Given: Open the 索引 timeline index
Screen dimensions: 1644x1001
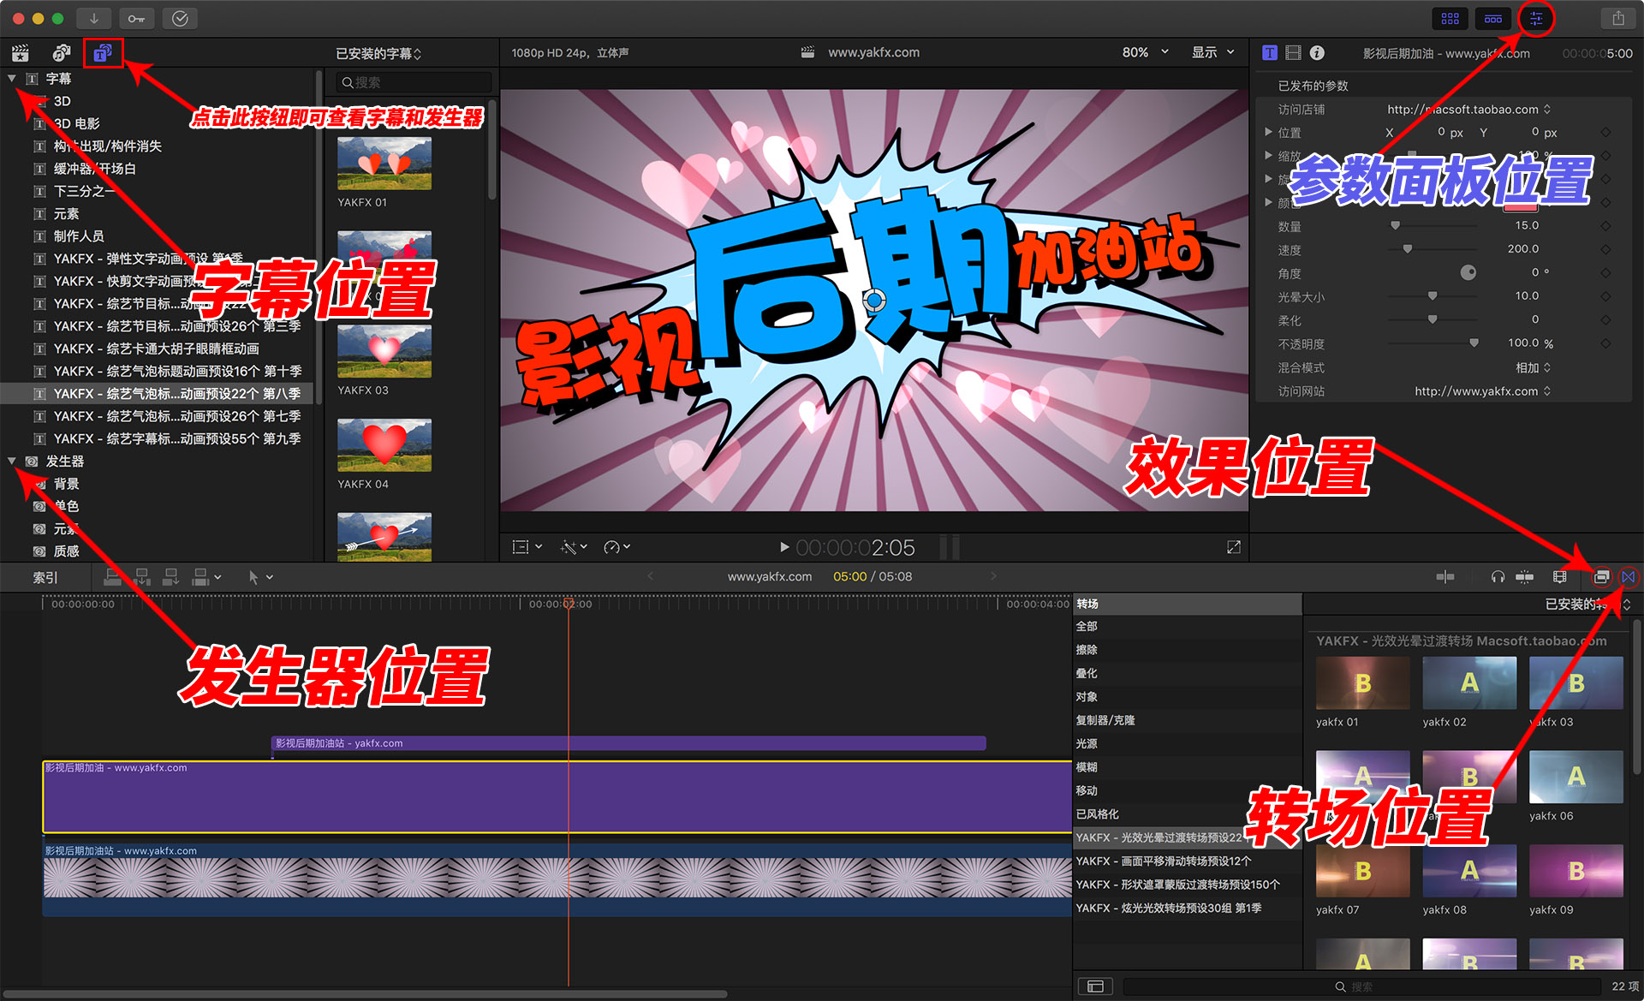Looking at the screenshot, I should [45, 577].
